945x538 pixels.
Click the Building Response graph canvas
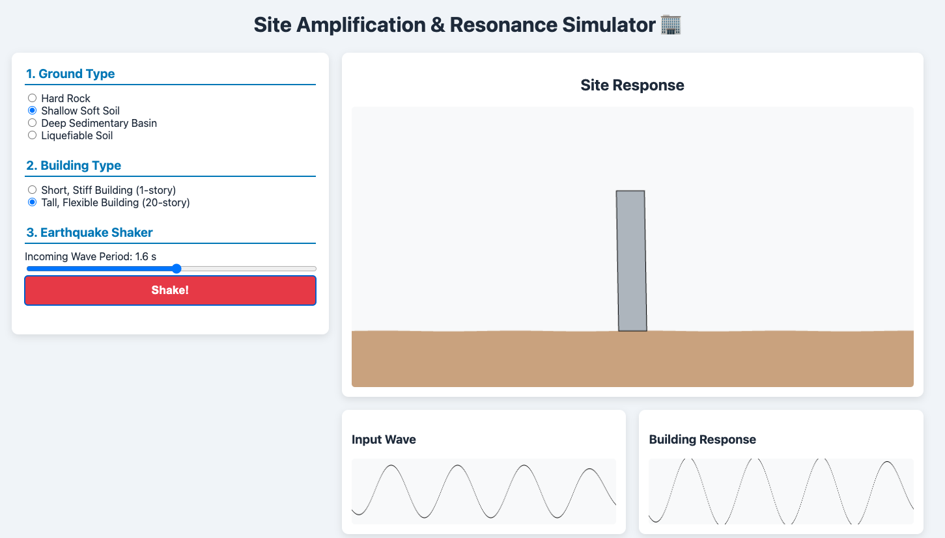click(x=781, y=491)
